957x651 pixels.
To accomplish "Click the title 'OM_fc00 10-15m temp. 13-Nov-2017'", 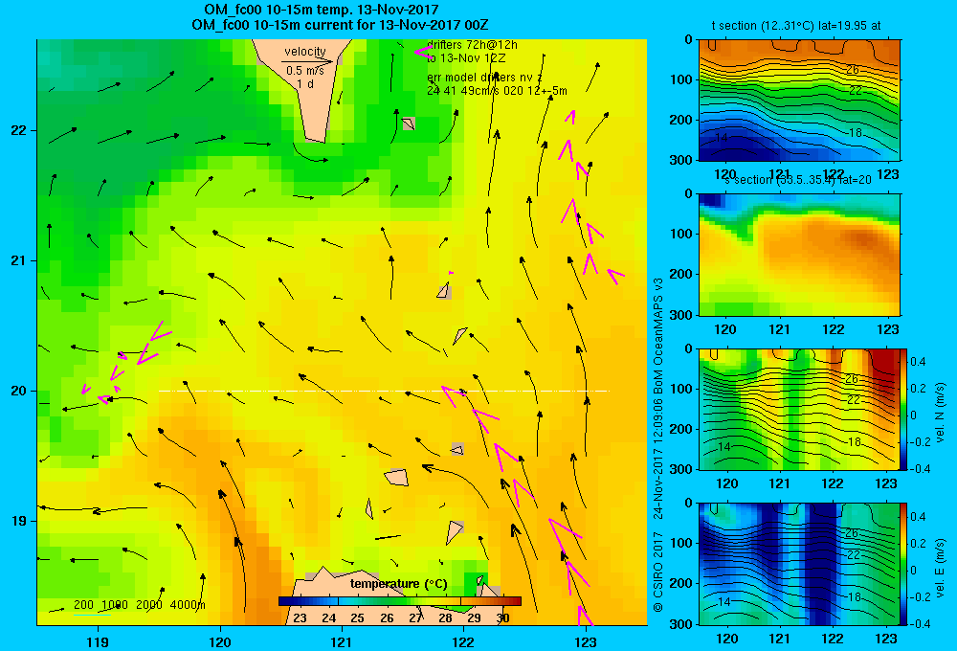I will (321, 10).
